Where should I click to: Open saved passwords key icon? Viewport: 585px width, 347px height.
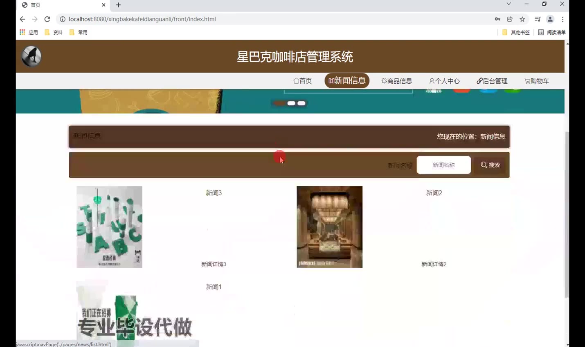click(x=497, y=19)
